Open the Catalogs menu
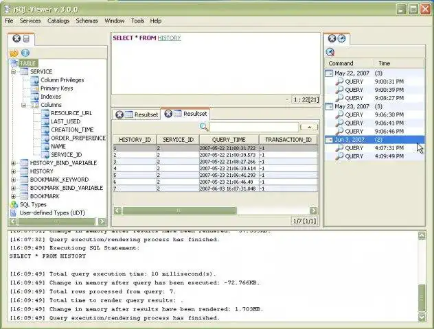 point(58,21)
